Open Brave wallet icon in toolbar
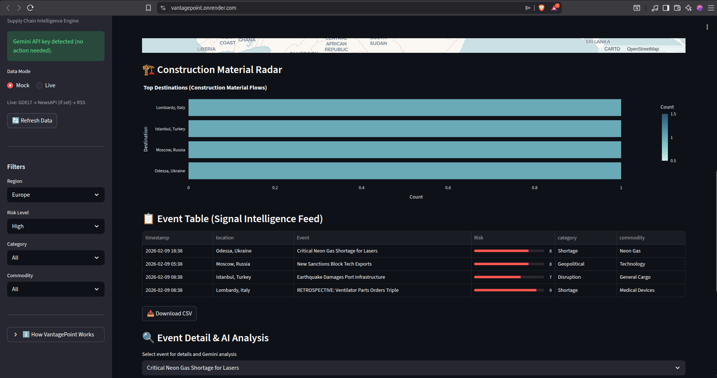This screenshot has height=378, width=717. point(677,8)
